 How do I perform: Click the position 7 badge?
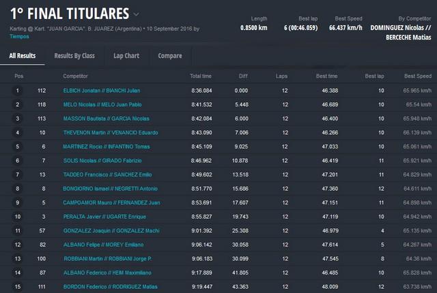18,174
